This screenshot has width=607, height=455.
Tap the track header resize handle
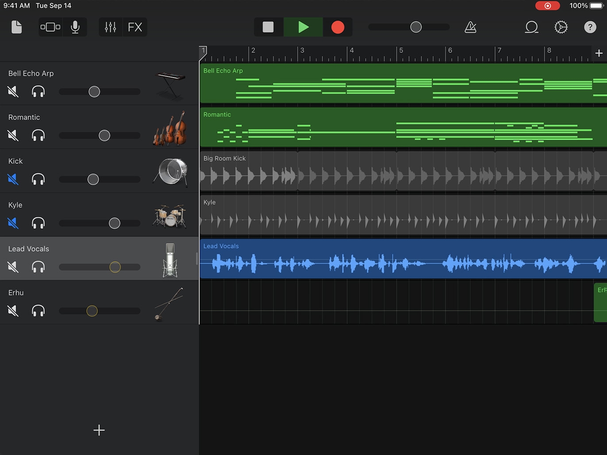point(197,258)
